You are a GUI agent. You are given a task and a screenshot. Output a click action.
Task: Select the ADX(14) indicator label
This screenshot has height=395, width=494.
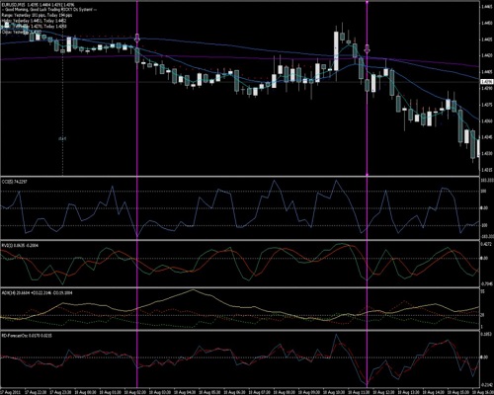coord(37,292)
